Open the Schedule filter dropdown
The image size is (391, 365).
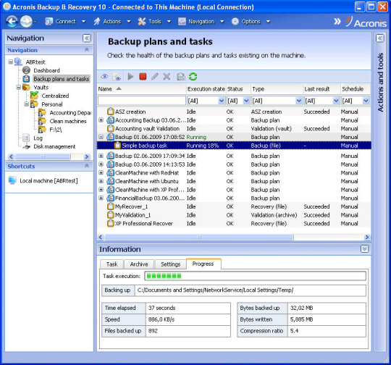coord(366,101)
